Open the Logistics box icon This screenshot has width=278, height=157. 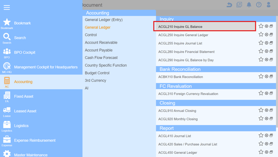(7, 125)
